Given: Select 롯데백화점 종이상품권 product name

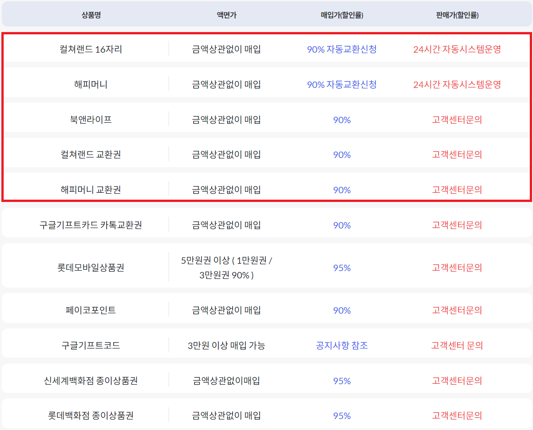Looking at the screenshot, I should [x=91, y=415].
